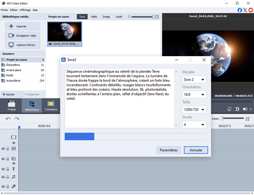Expand the volume options arrow in preview
Screen dimensions: 254x195
point(251,109)
